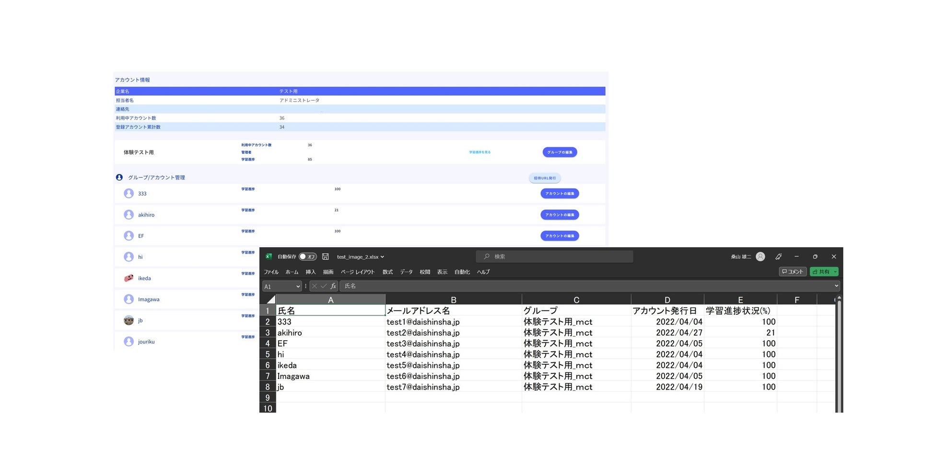Click the avatar icon next to akihiro

[129, 215]
